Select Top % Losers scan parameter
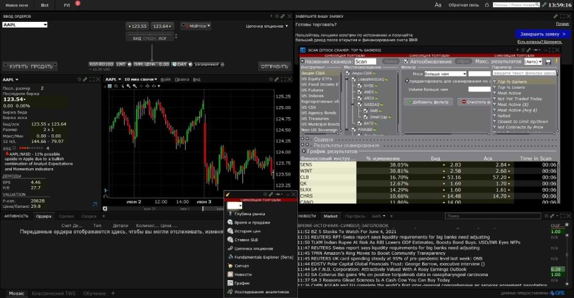 511,87
